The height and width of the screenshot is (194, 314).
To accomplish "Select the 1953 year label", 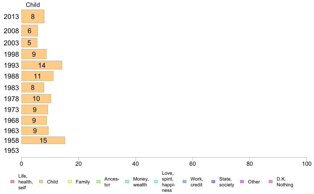I will point(11,151).
